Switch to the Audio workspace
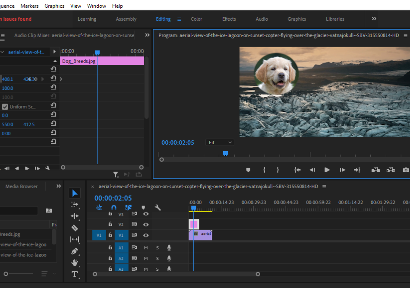 [x=262, y=19]
